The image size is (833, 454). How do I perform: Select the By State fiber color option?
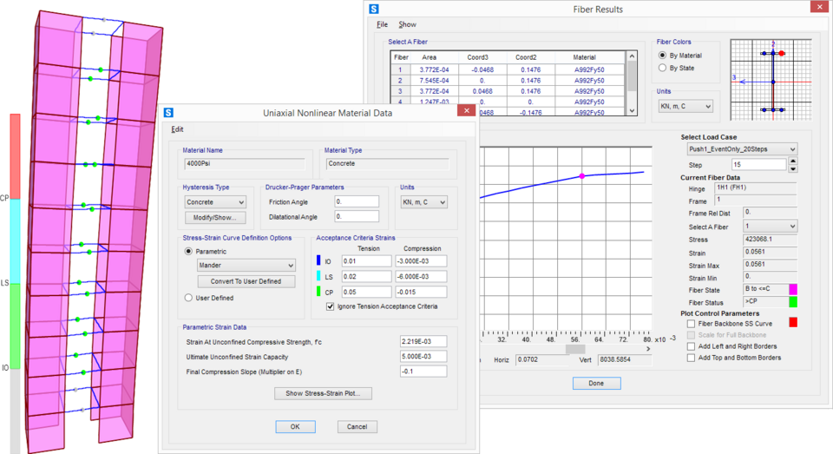point(664,68)
